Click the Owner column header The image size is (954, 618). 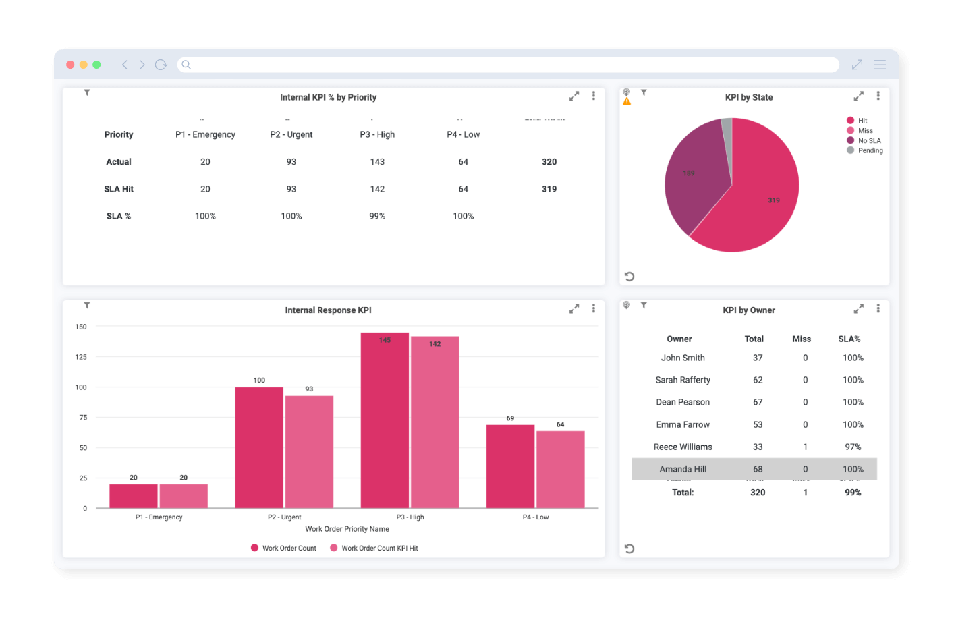679,339
